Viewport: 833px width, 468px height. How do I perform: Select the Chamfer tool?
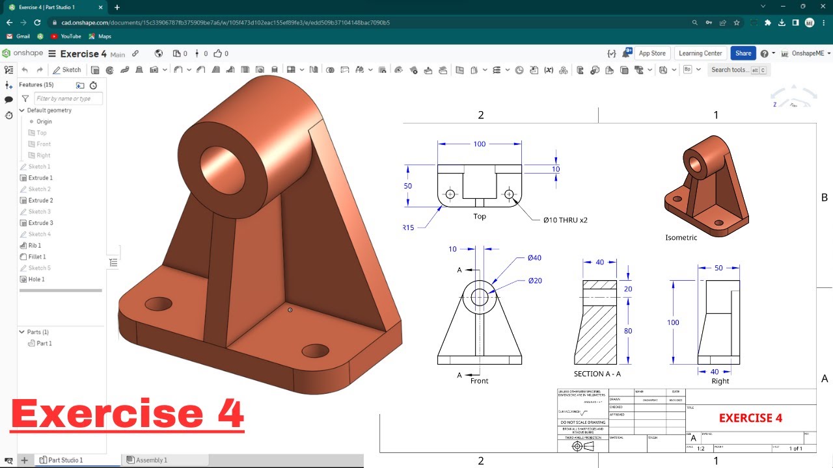point(201,70)
